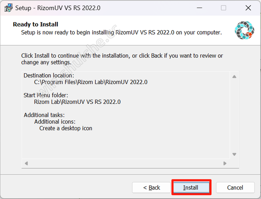Click the RizomUV ring logo
The width and height of the screenshot is (261, 199).
click(x=244, y=30)
